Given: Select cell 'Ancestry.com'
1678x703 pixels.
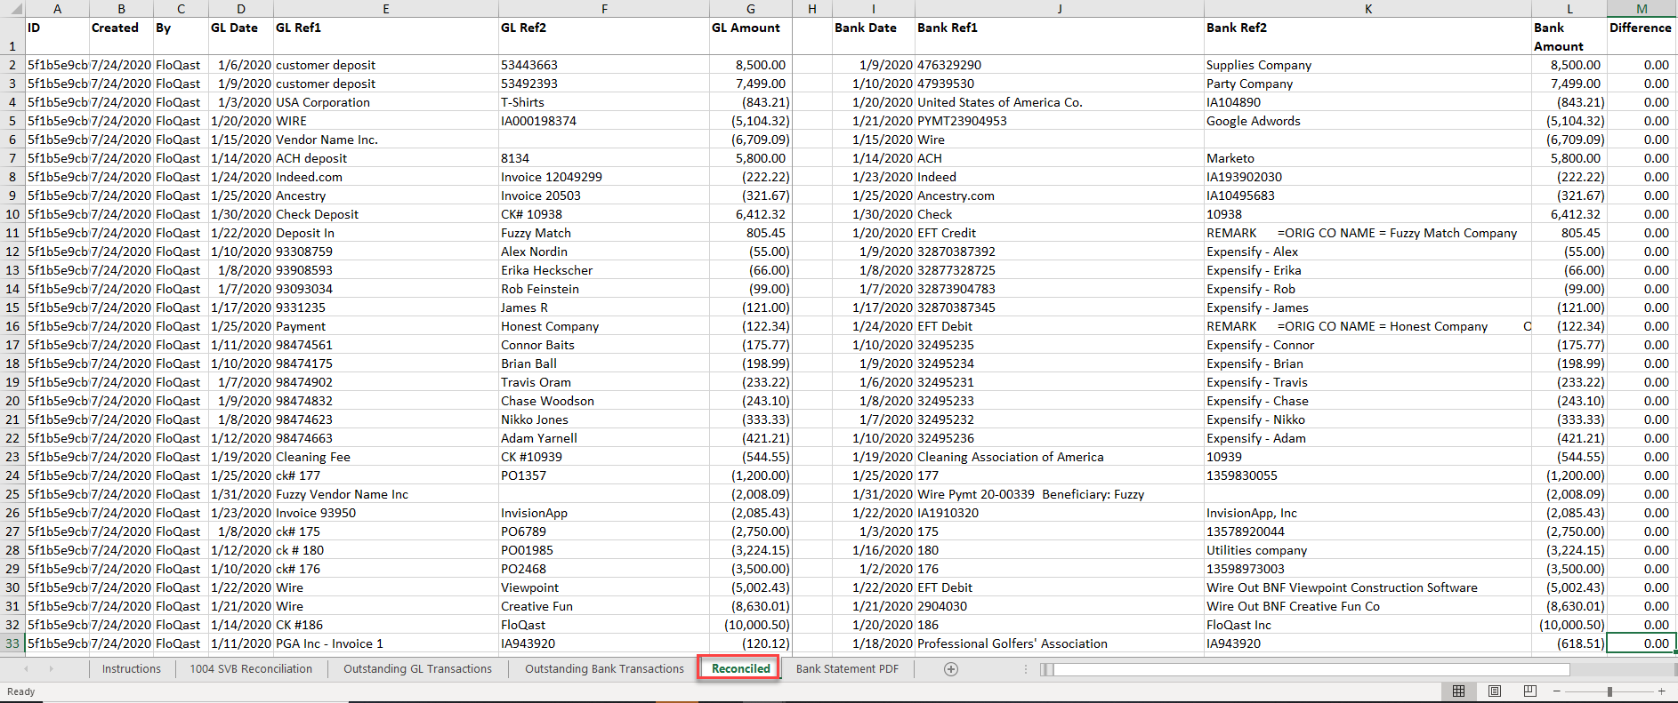Looking at the screenshot, I should (1060, 196).
